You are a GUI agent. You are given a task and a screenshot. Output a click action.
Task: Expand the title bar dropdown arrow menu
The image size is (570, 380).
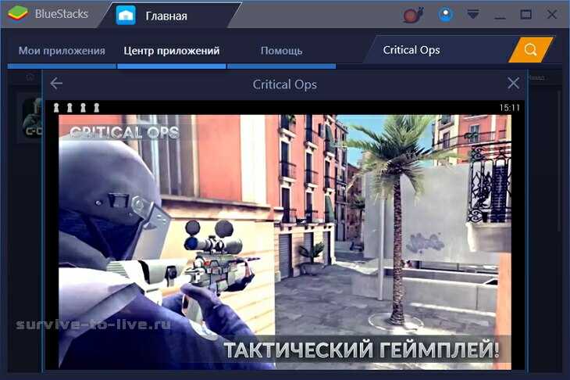point(472,14)
